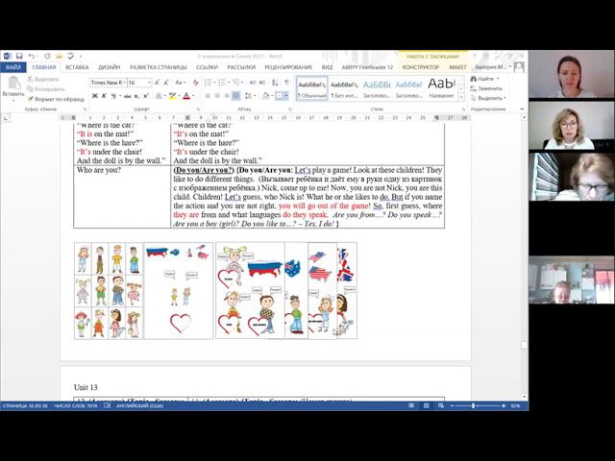The height and width of the screenshot is (461, 615).
Task: Open font group dialog launcher
Action: pyautogui.click(x=198, y=109)
